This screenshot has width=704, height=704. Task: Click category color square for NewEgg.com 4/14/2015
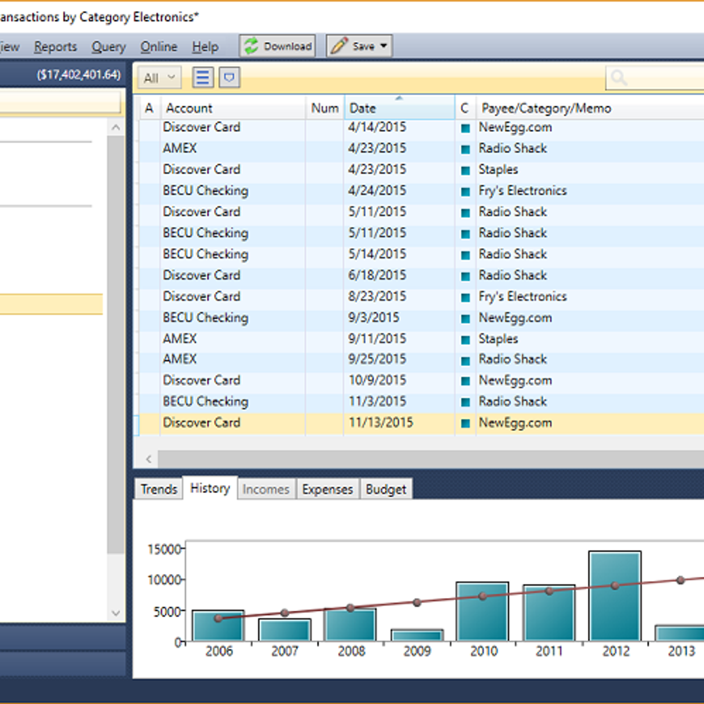coord(465,128)
